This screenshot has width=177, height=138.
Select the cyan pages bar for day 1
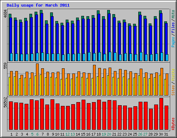(11, 57)
